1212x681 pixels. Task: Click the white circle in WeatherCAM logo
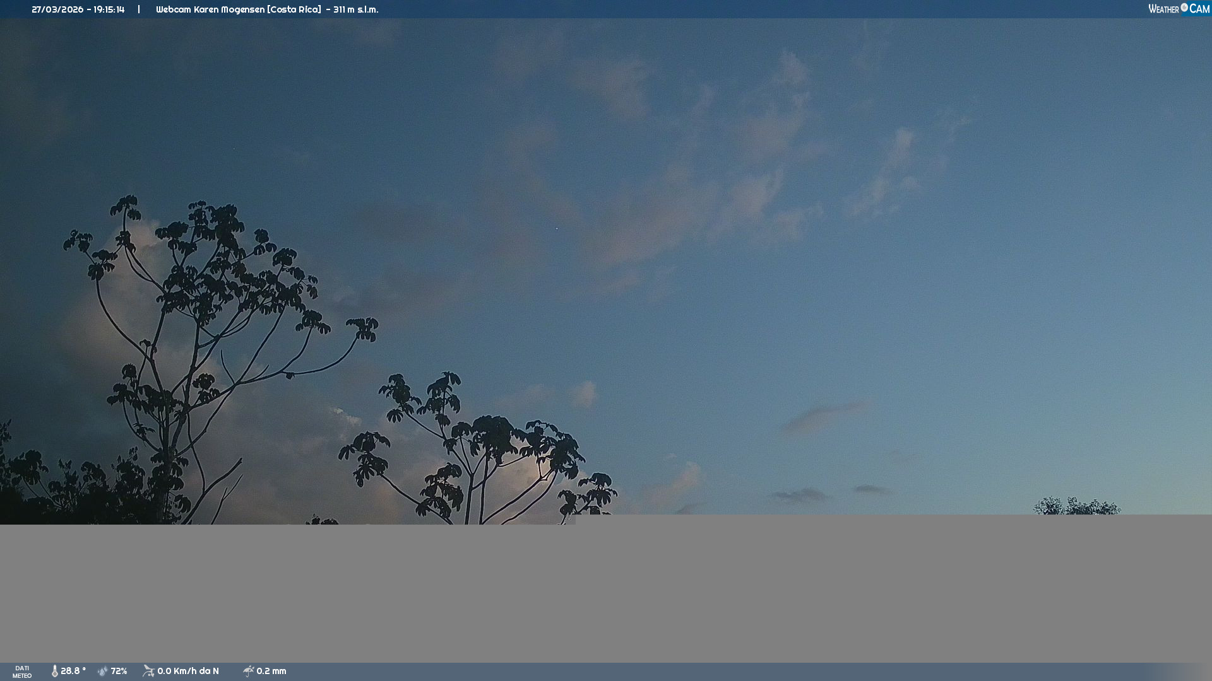tap(1184, 8)
